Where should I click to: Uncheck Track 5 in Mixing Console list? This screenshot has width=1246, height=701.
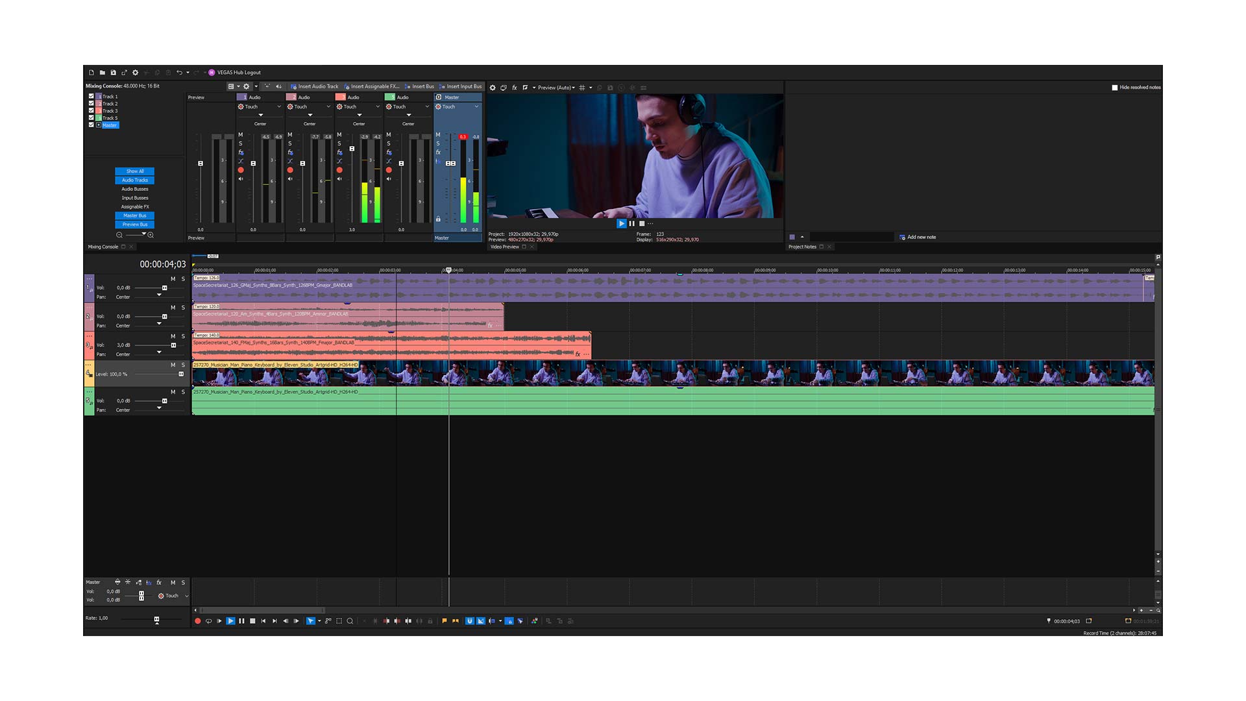[92, 117]
